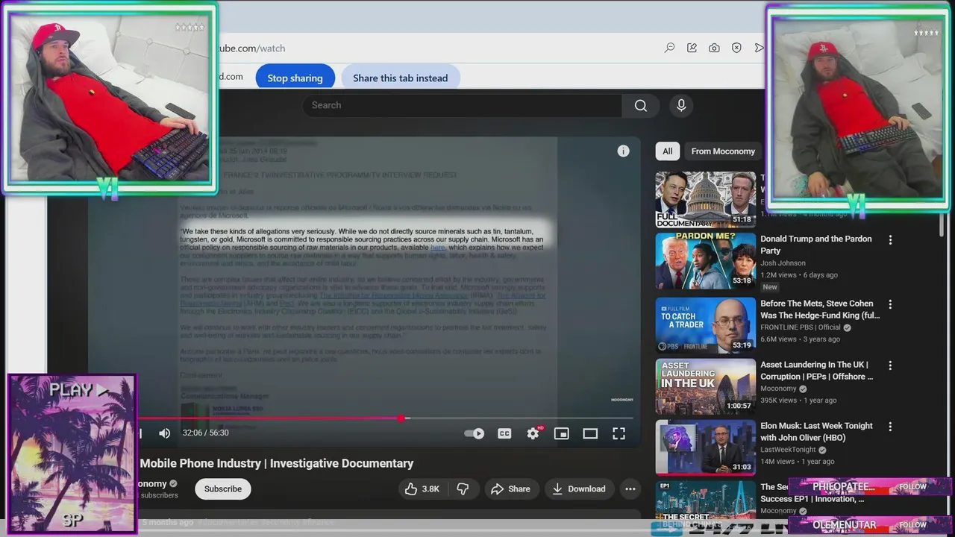
Task: Open the Josh Johnson channel name
Action: coord(783,263)
